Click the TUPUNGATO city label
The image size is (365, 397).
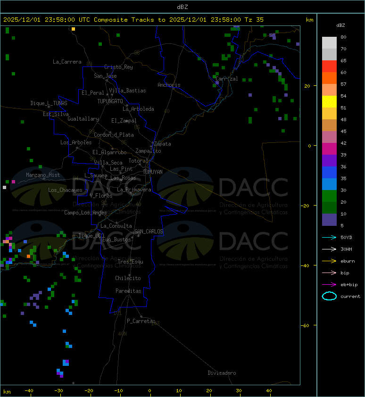point(110,101)
